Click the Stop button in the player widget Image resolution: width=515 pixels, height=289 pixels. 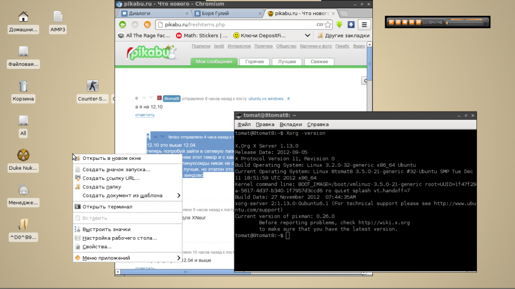405,22
